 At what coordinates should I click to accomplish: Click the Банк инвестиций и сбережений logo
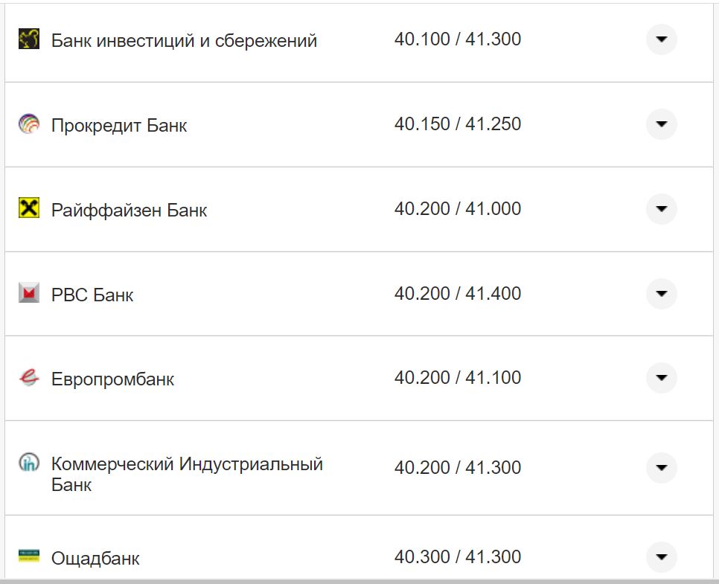coord(28,39)
